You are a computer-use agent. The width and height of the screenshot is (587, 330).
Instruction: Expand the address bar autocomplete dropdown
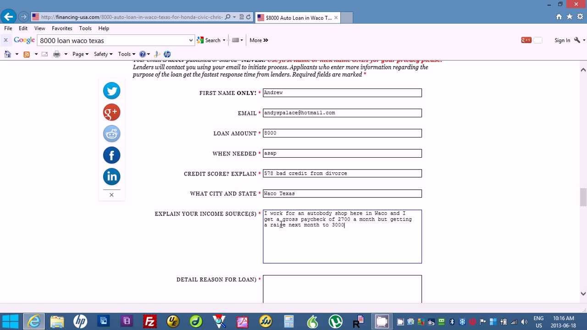[234, 17]
